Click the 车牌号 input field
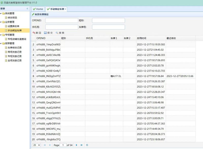Viewport: 203px width, 149px height. [x=108, y=27]
